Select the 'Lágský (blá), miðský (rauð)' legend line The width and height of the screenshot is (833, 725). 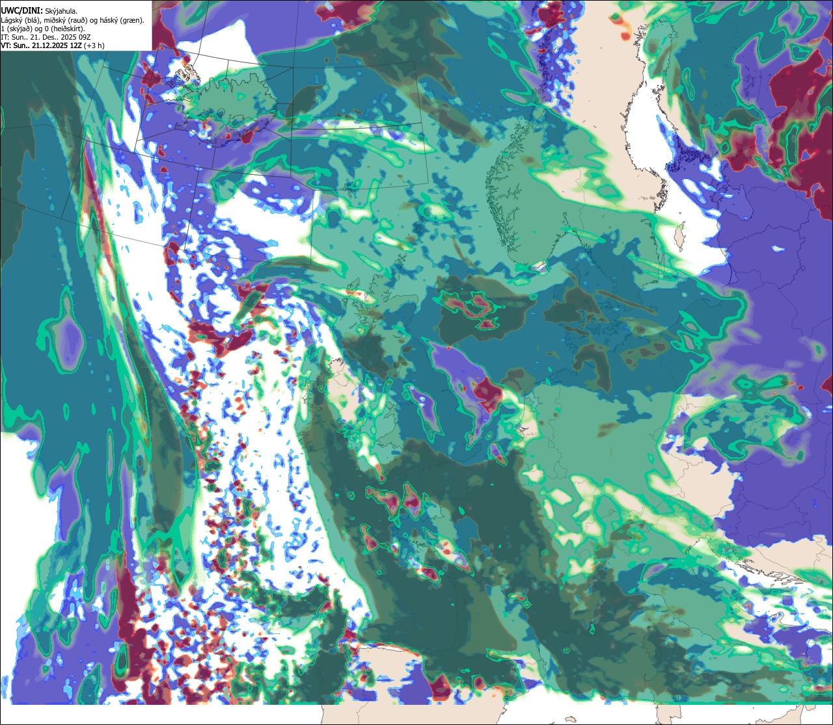[73, 20]
